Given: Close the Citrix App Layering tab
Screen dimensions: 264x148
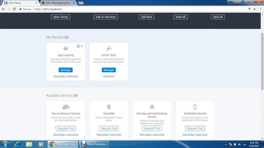Looking at the screenshot, I should [74, 3].
